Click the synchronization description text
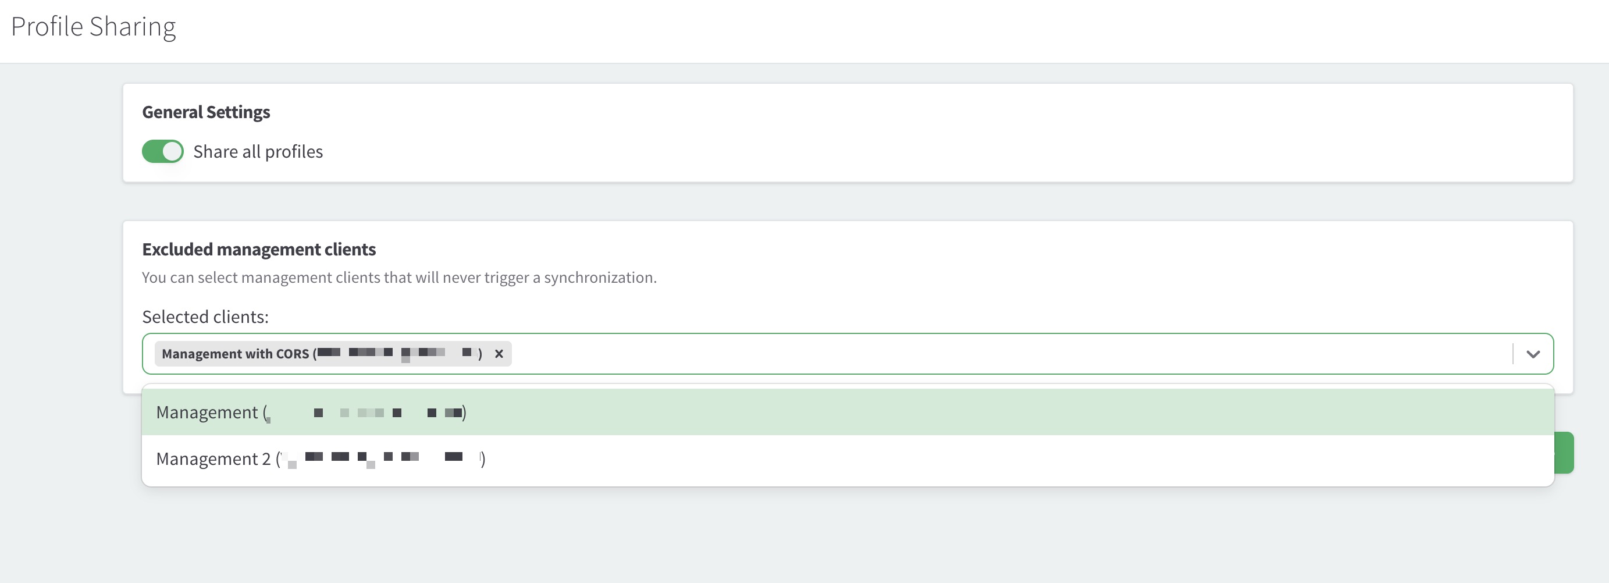This screenshot has height=583, width=1609. [399, 278]
